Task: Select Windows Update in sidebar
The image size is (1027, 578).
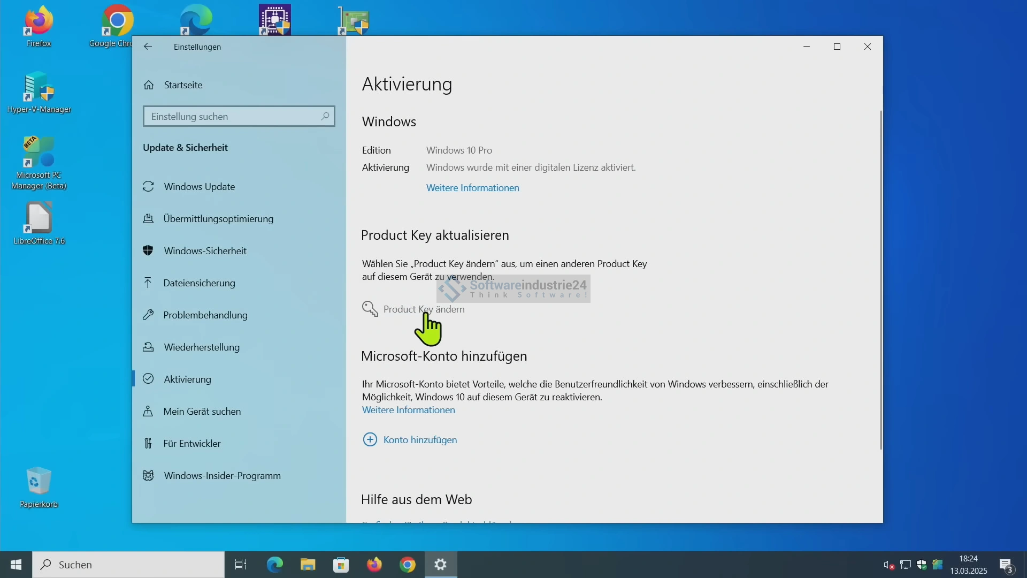Action: pos(199,187)
